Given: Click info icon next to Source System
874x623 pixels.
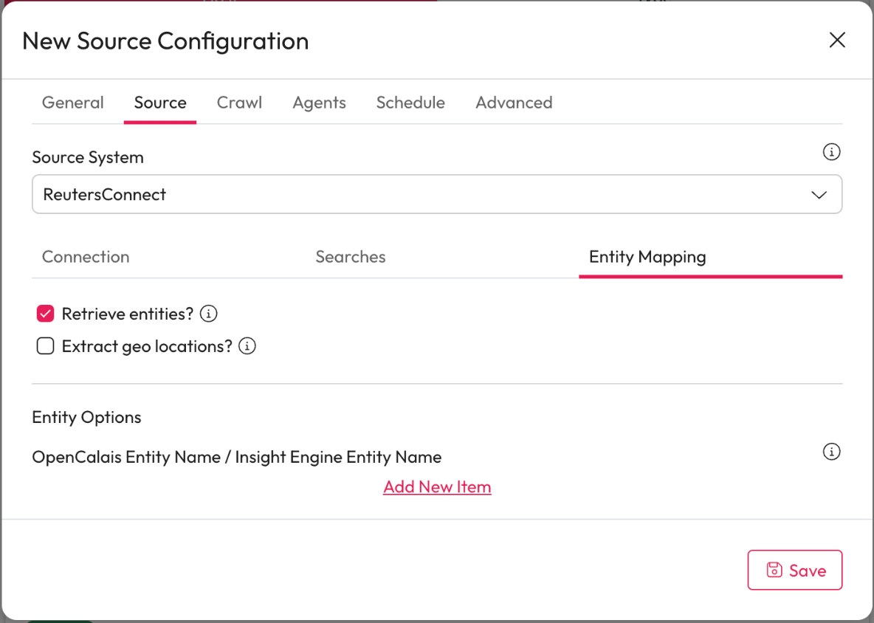Looking at the screenshot, I should [x=831, y=152].
